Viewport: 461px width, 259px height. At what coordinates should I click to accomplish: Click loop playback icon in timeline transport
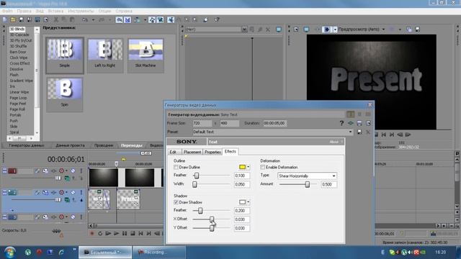pos(100,233)
